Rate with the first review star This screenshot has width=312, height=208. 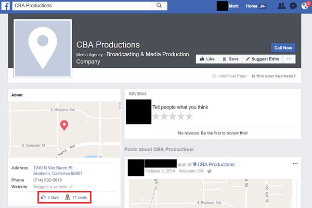pyautogui.click(x=156, y=116)
